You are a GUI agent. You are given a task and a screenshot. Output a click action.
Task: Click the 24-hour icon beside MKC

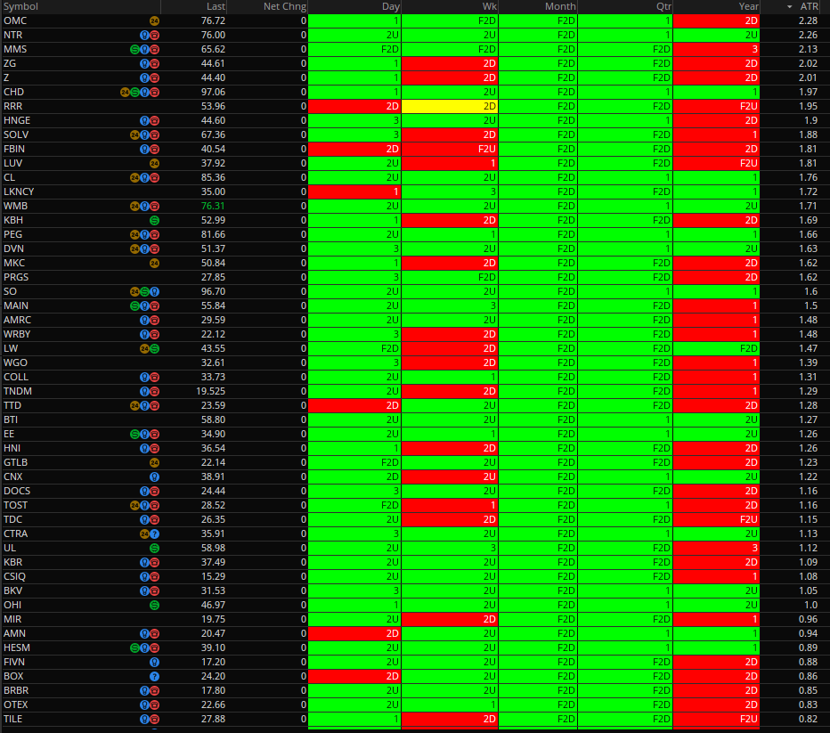click(154, 263)
